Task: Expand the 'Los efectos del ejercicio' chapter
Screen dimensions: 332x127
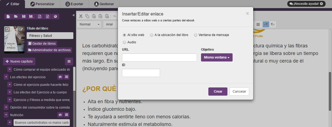Action: tap(6, 77)
